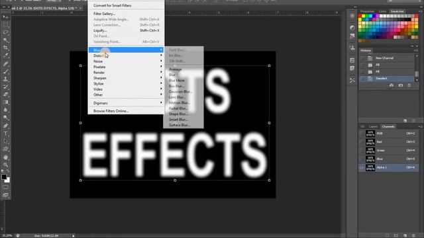Screen dimensions: 424x238
Task: Select the Dodge tool
Action: pos(5,118)
